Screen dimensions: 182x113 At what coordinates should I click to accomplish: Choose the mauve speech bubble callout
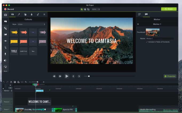(42, 42)
